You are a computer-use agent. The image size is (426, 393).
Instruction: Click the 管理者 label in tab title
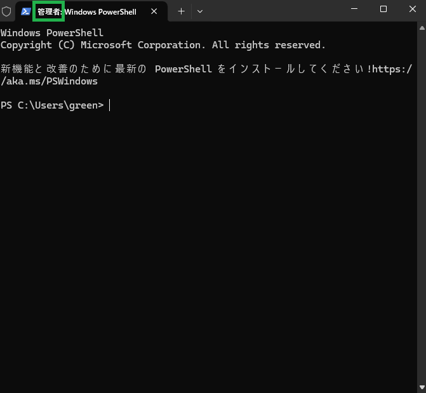(x=49, y=11)
